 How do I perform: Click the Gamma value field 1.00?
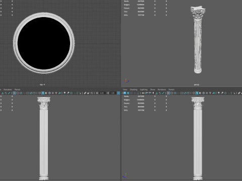pos(113,93)
